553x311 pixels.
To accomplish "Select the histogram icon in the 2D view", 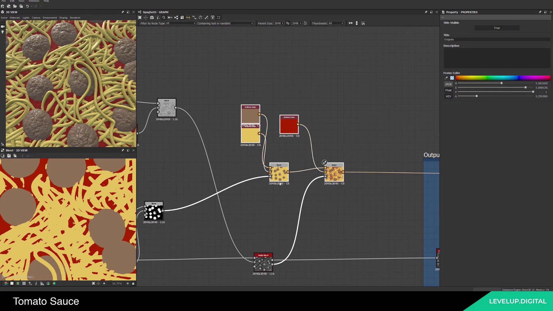I will click(x=42, y=283).
